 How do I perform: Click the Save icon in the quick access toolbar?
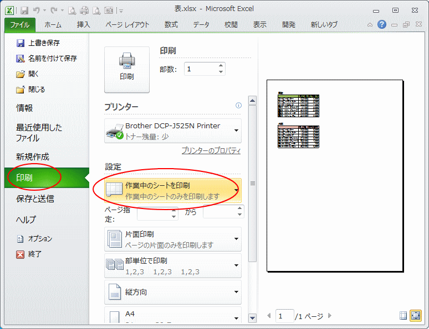[x=24, y=11]
